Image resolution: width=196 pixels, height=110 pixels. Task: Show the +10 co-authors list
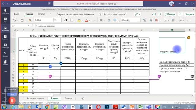pyautogui.click(x=154, y=14)
